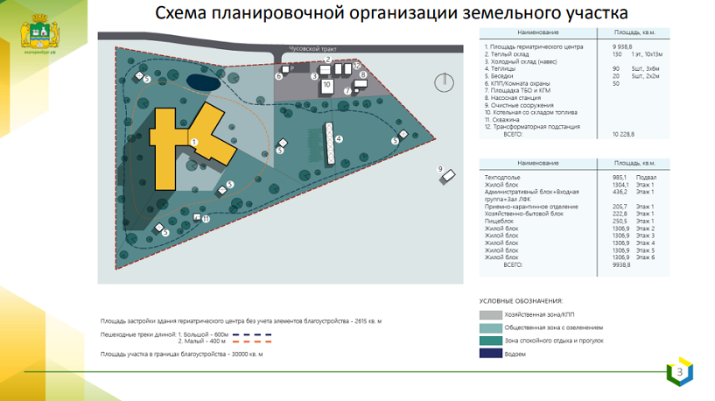Click row 4. Теплицы
715x401 pixels.
[574, 68]
